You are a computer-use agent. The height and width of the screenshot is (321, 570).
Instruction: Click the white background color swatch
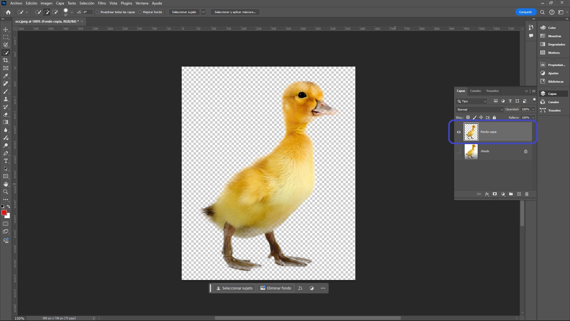8,216
